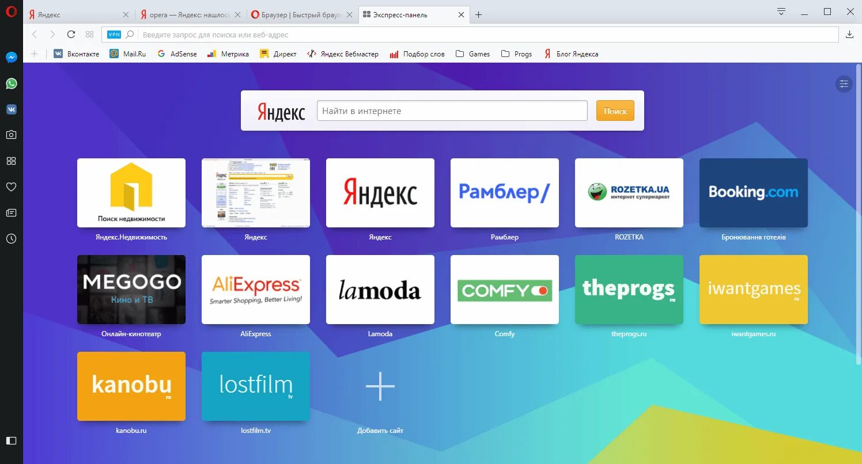Image resolution: width=862 pixels, height=464 pixels.
Task: Open the AliExpress speed dial tile
Action: pyautogui.click(x=256, y=290)
